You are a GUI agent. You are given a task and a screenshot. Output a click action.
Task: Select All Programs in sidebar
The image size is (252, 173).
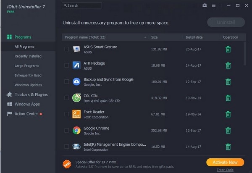click(28, 47)
